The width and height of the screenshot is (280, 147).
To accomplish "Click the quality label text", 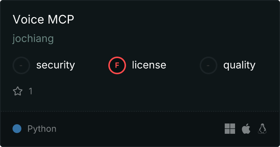I will point(239,65).
